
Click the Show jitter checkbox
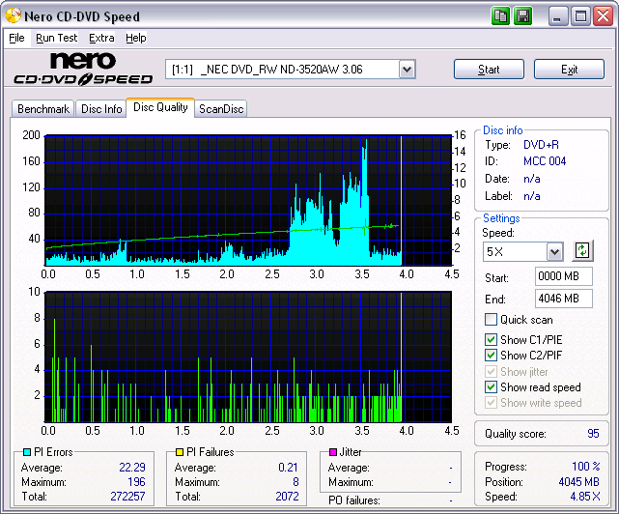pos(491,371)
